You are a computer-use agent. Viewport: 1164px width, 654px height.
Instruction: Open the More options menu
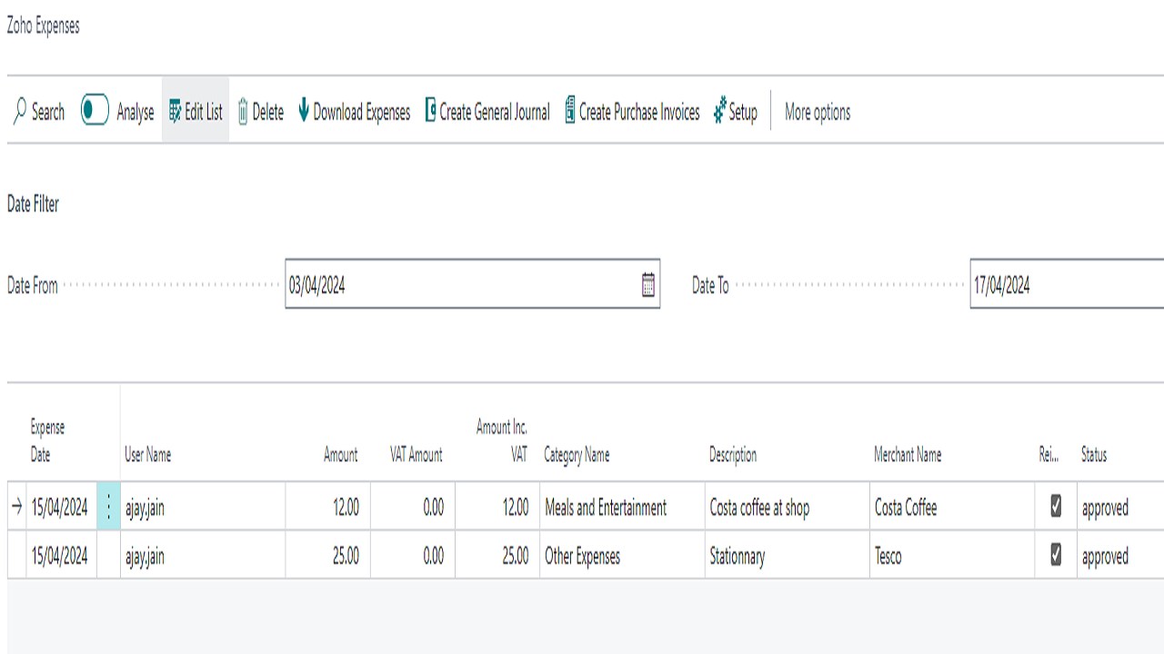click(x=818, y=113)
